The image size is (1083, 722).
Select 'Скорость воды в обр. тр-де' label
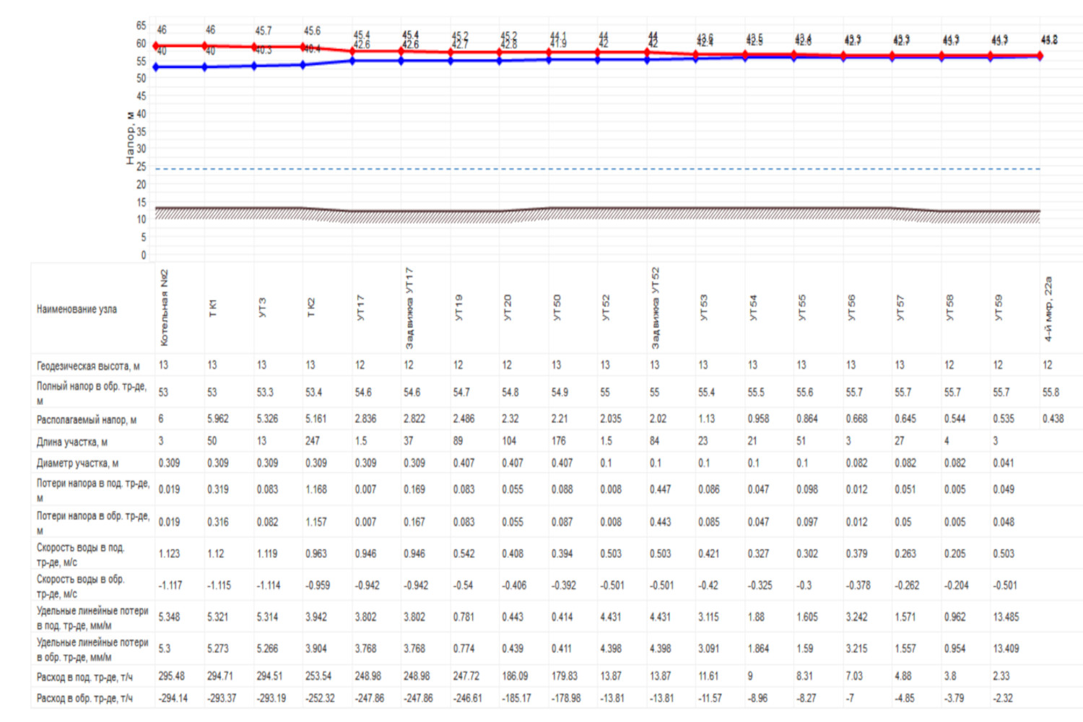click(81, 586)
